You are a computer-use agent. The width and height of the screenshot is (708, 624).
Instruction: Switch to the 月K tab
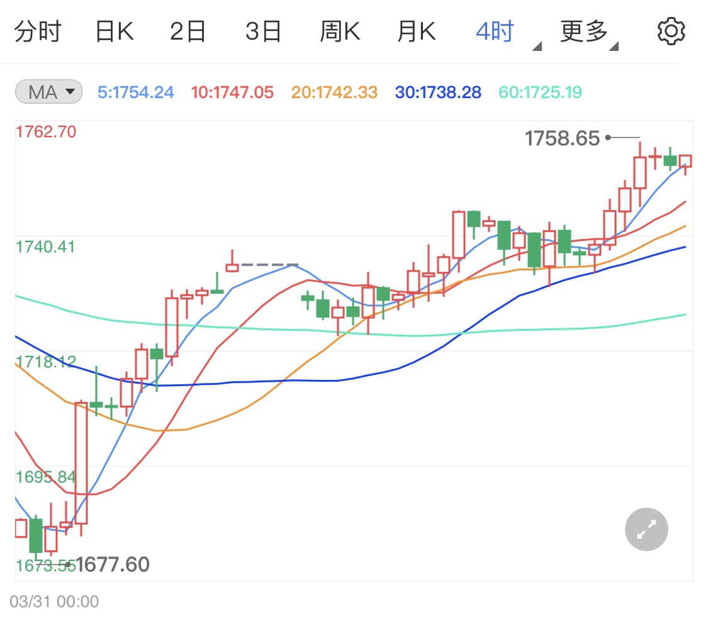click(417, 31)
